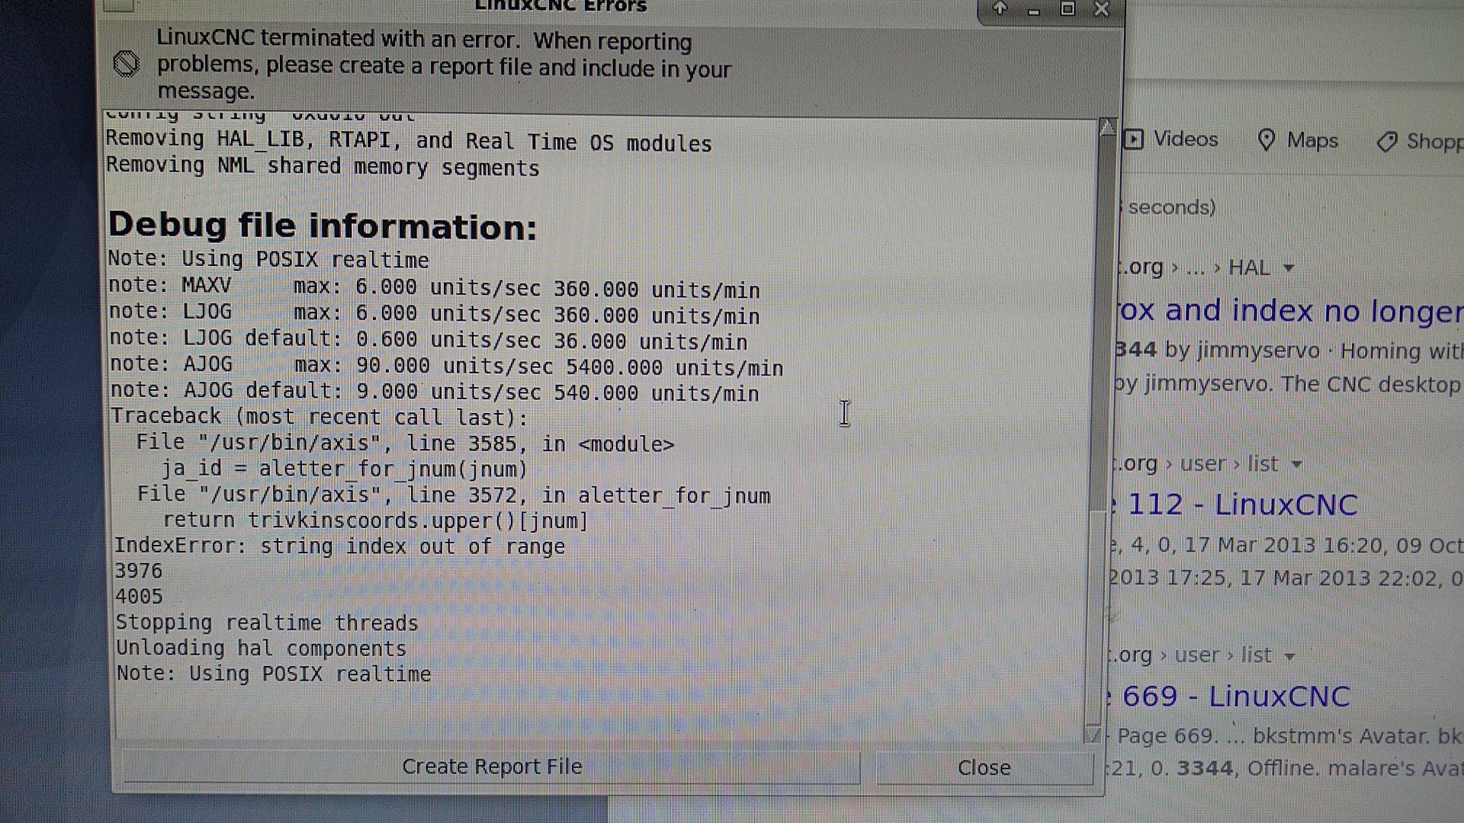Click scrollbar down arrow in error log

[1093, 735]
